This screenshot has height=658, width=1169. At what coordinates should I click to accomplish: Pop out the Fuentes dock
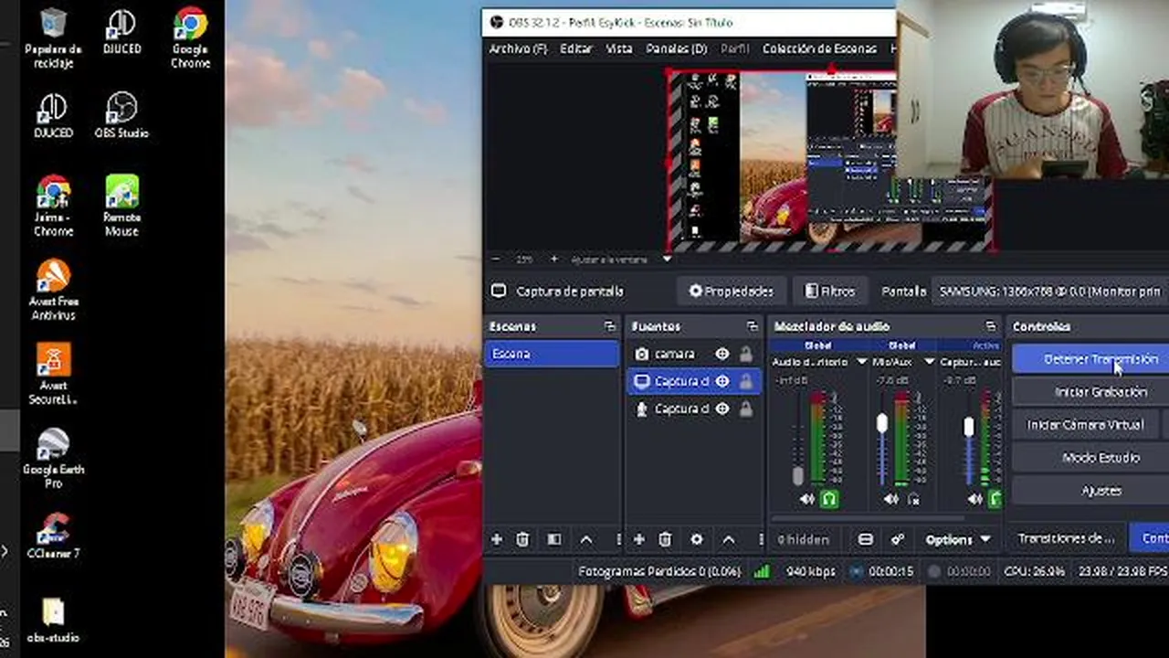pyautogui.click(x=752, y=326)
